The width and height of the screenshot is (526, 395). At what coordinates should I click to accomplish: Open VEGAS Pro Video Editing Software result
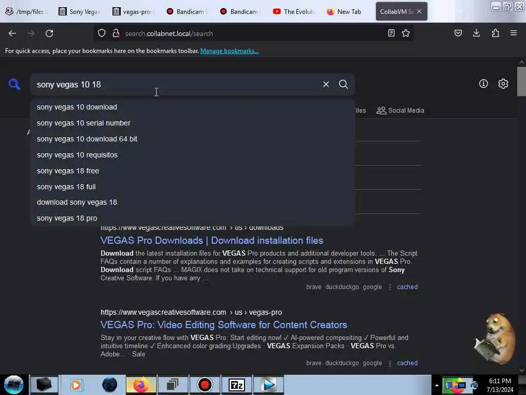click(224, 325)
